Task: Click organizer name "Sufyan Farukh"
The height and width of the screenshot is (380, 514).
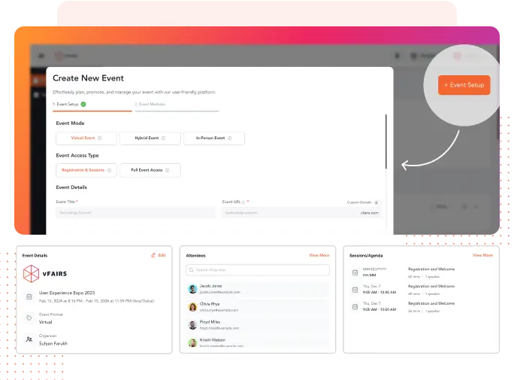Action: coord(53,344)
